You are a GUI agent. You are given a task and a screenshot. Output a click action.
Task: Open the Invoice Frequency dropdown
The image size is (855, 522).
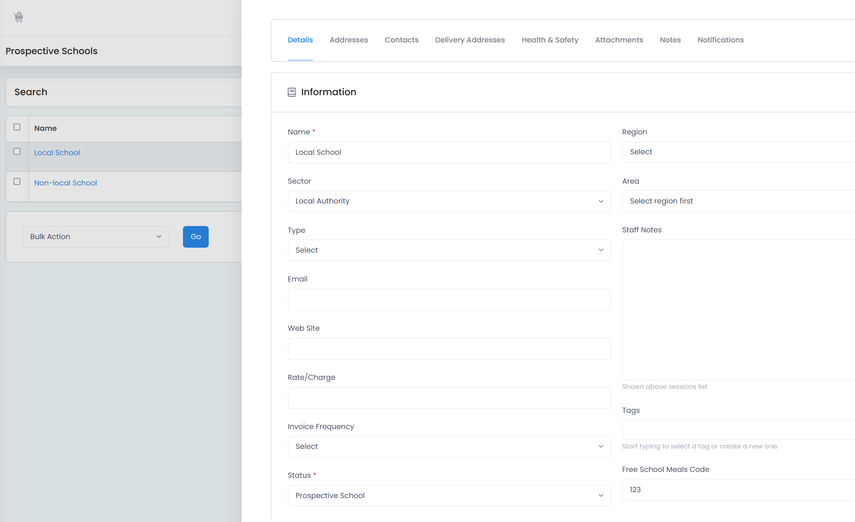(x=449, y=447)
